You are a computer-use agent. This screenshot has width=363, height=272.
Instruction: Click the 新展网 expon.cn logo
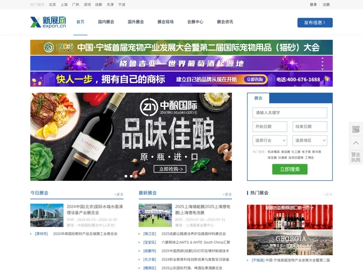[x=48, y=22]
